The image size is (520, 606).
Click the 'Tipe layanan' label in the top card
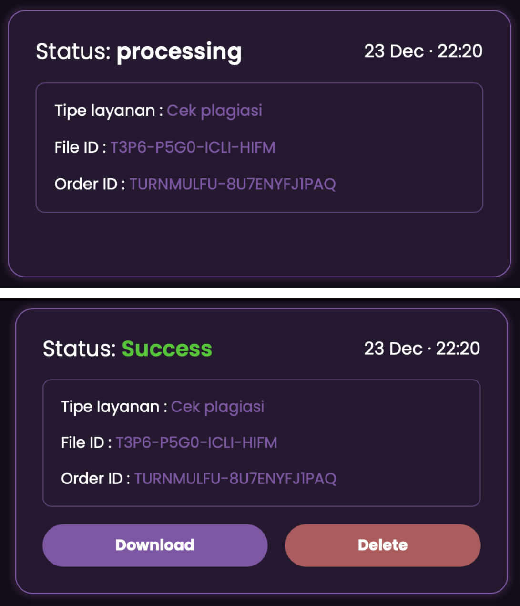[x=105, y=111]
